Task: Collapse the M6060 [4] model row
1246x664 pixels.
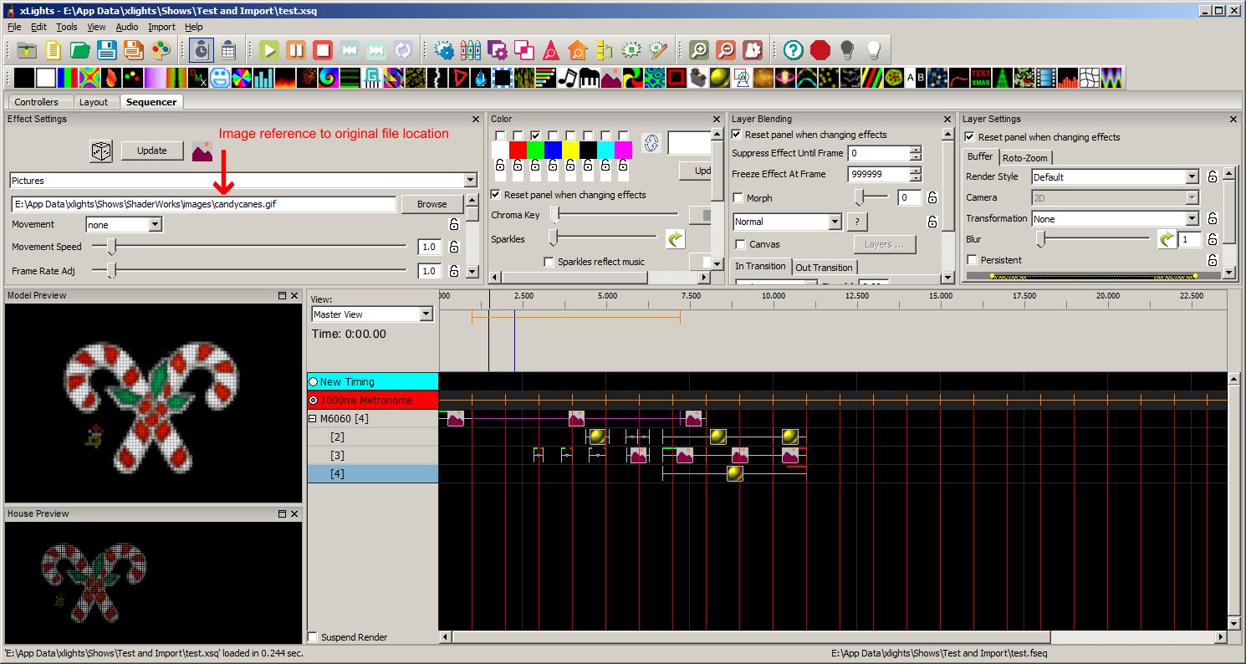Action: click(313, 418)
